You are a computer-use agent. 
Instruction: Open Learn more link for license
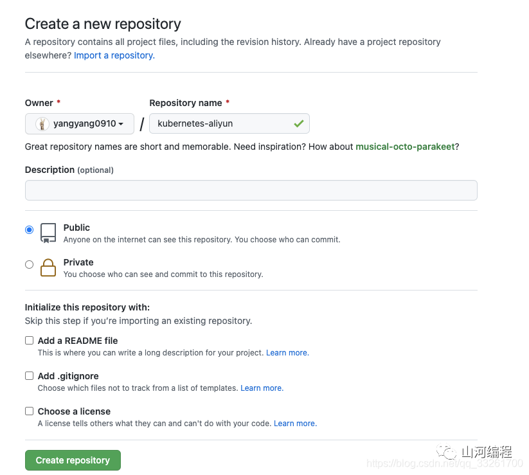(295, 424)
